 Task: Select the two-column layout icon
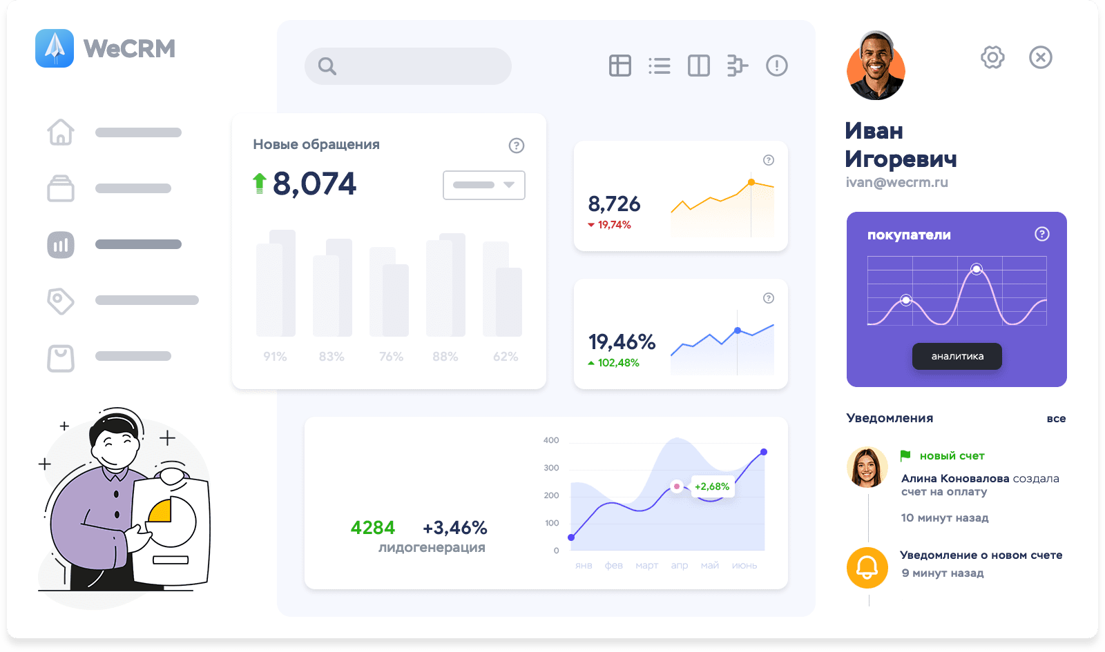tap(698, 66)
